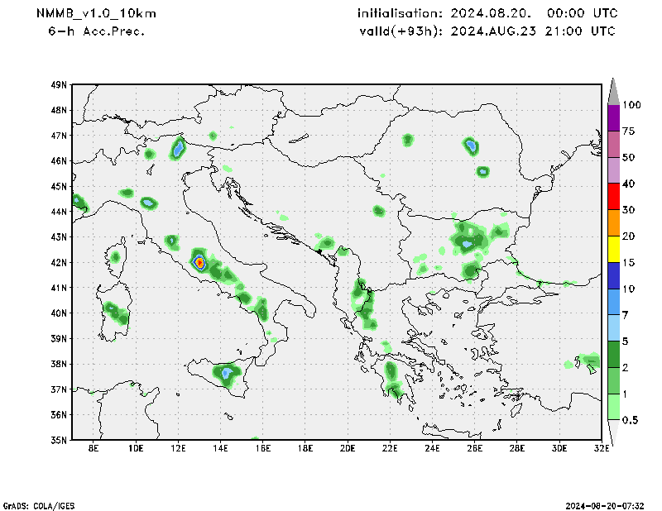Select the dark green swatch between 2 and 5
662x511 pixels.
[x=613, y=354]
